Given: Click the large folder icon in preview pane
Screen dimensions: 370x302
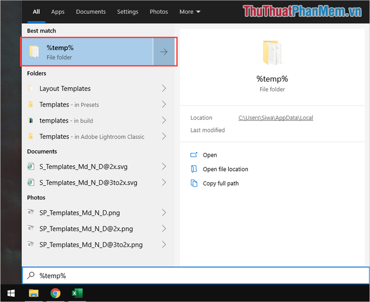Looking at the screenshot, I should (x=272, y=53).
